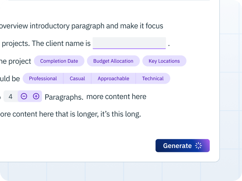
Task: Click the "The client name is" text
Action: pyautogui.click(x=61, y=43)
